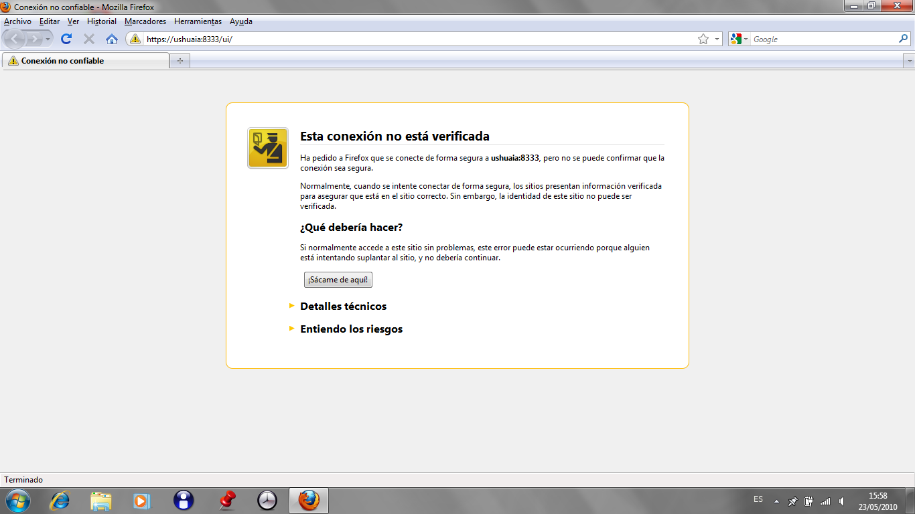Expand the Detalles técnicos section
Screen dimensions: 915x514
click(x=343, y=306)
